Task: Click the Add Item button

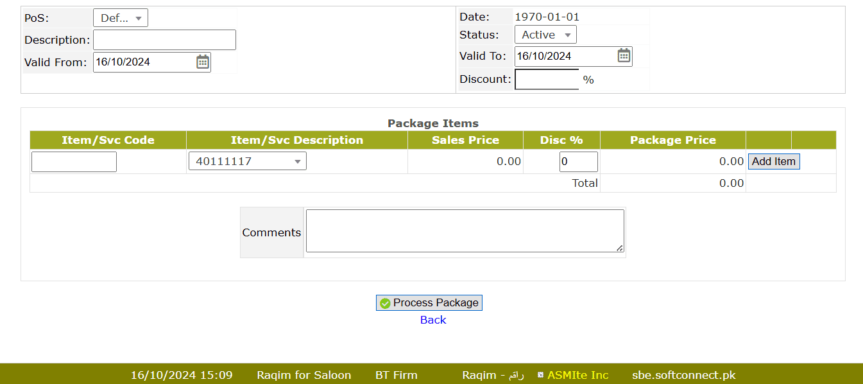Action: pyautogui.click(x=773, y=161)
